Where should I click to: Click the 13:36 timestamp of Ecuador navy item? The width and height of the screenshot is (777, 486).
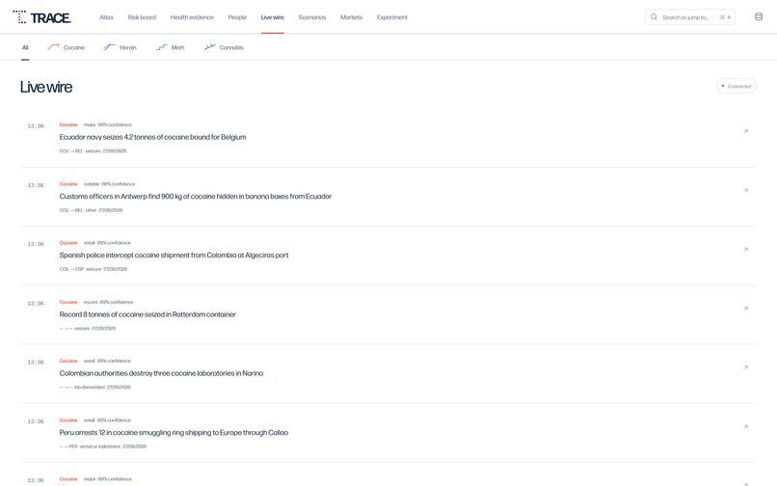coord(36,126)
